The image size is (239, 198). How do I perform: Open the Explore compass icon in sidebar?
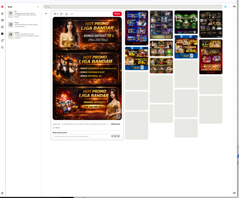click(x=2, y=20)
